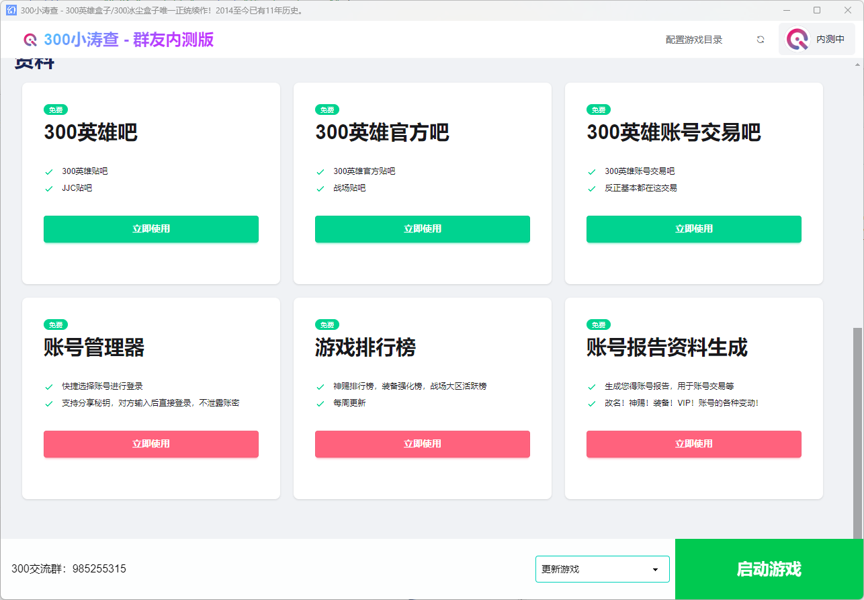The height and width of the screenshot is (600, 864).
Task: Click the 内测中 label
Action: (830, 40)
